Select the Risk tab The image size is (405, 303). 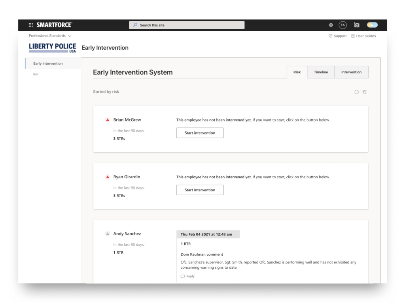[297, 72]
